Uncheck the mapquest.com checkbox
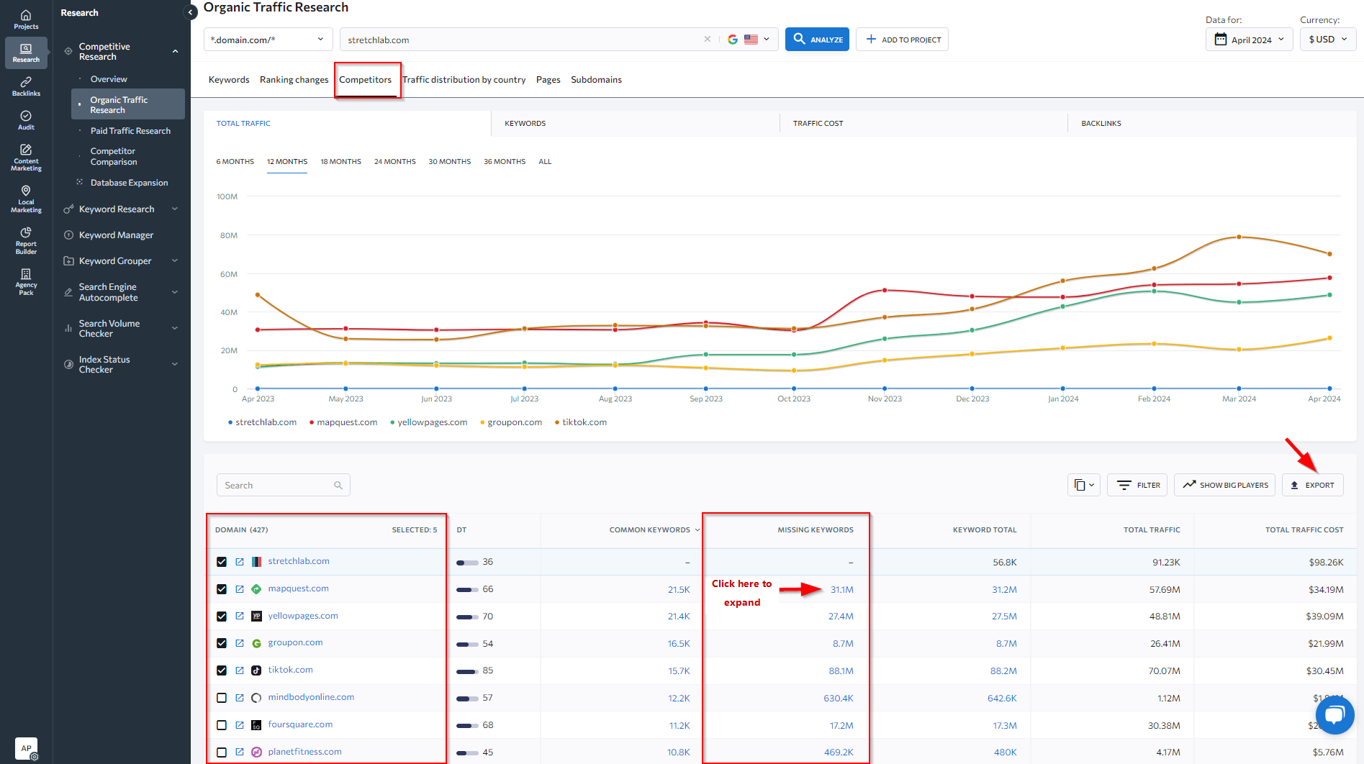 tap(222, 589)
